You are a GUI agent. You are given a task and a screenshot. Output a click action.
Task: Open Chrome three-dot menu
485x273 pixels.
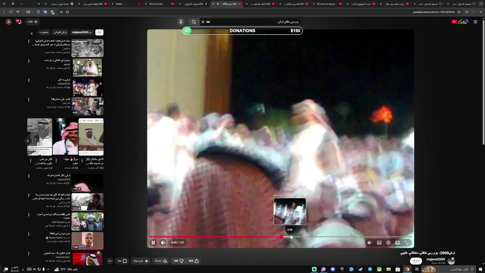(5, 12)
